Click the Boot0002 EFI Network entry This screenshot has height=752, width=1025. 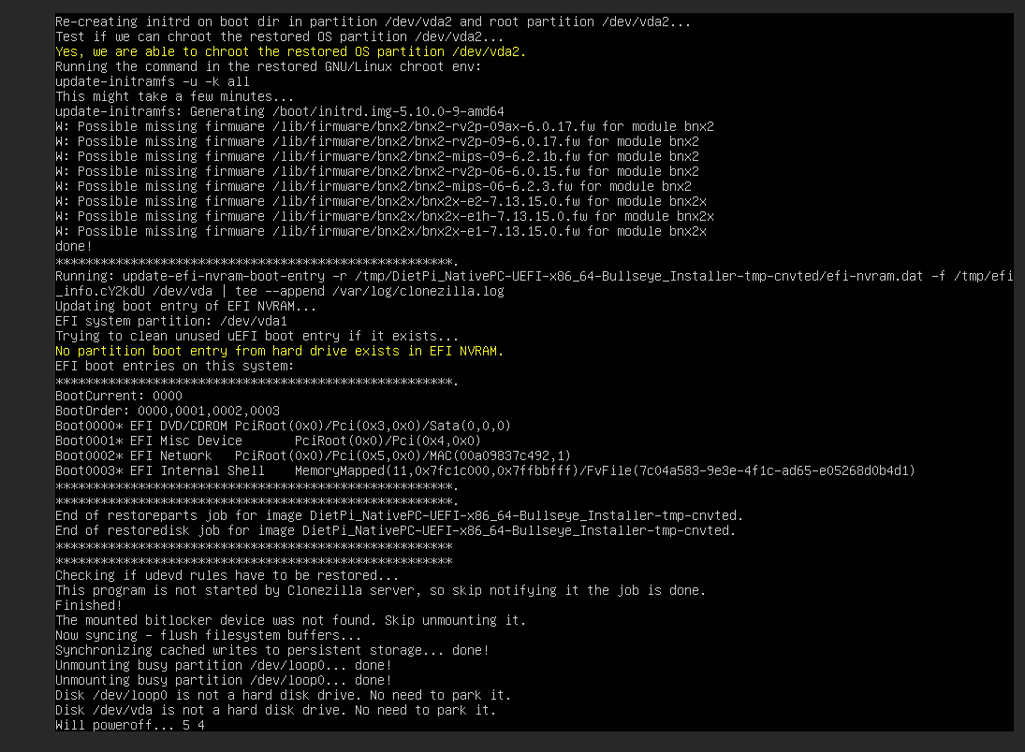click(313, 456)
